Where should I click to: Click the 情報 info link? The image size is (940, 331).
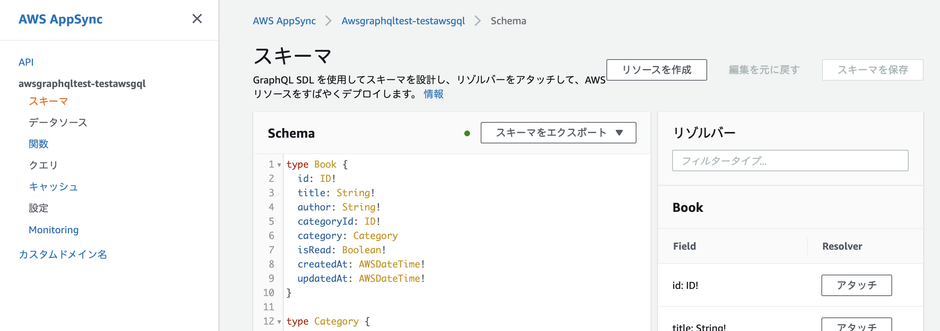point(434,94)
